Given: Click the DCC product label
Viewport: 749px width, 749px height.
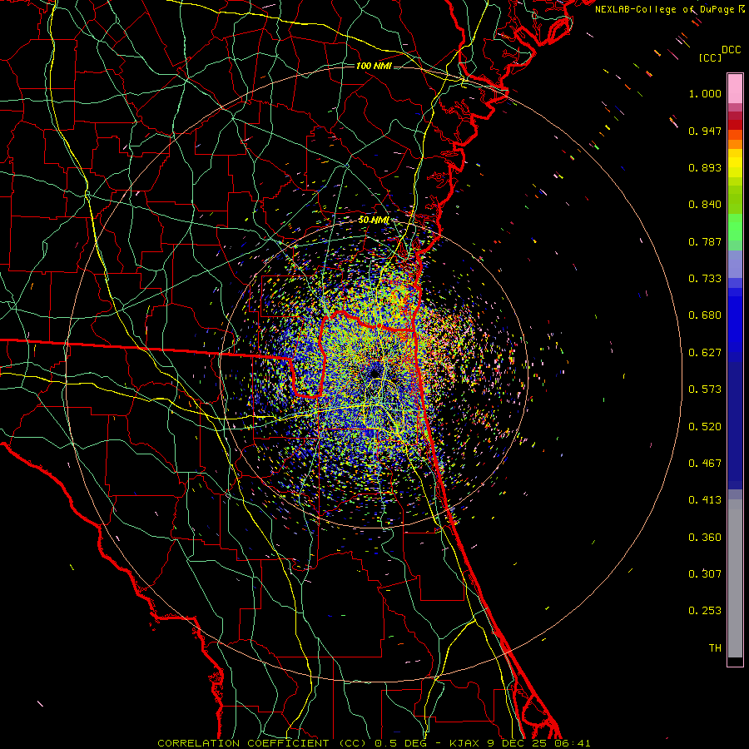Looking at the screenshot, I should [x=731, y=50].
